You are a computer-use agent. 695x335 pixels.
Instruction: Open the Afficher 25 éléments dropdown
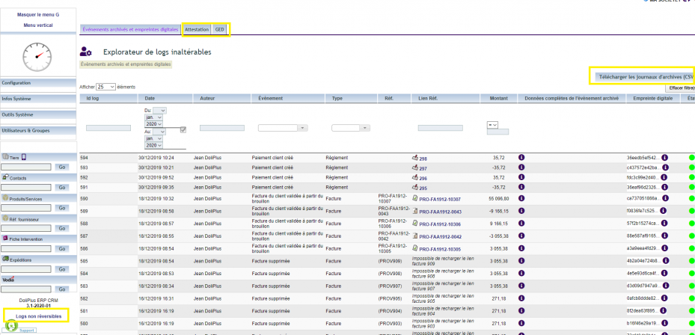[106, 87]
